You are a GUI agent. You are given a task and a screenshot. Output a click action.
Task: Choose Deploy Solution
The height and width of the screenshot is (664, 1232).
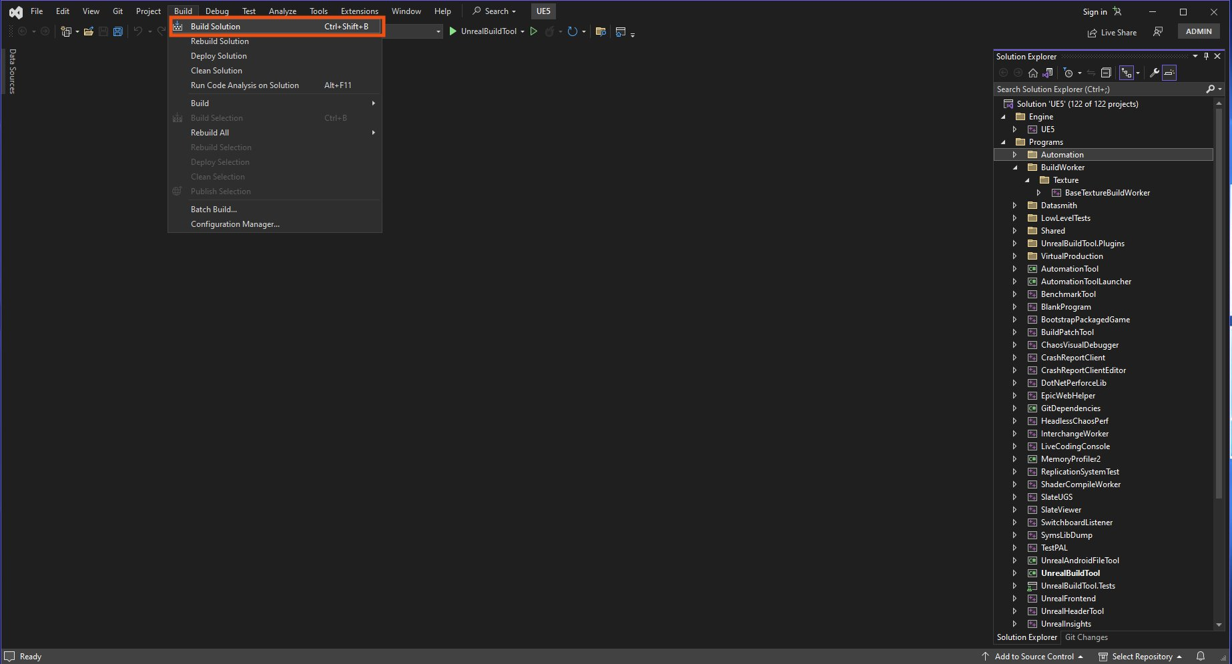click(275, 56)
